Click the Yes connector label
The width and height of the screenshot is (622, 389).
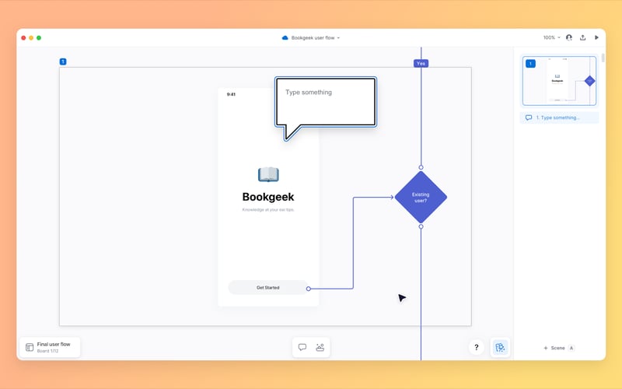(421, 64)
